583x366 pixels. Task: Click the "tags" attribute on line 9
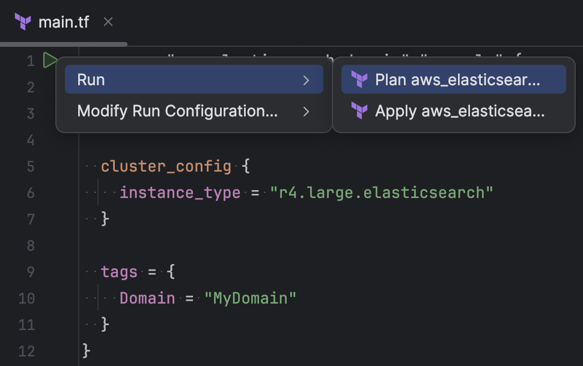click(x=118, y=272)
